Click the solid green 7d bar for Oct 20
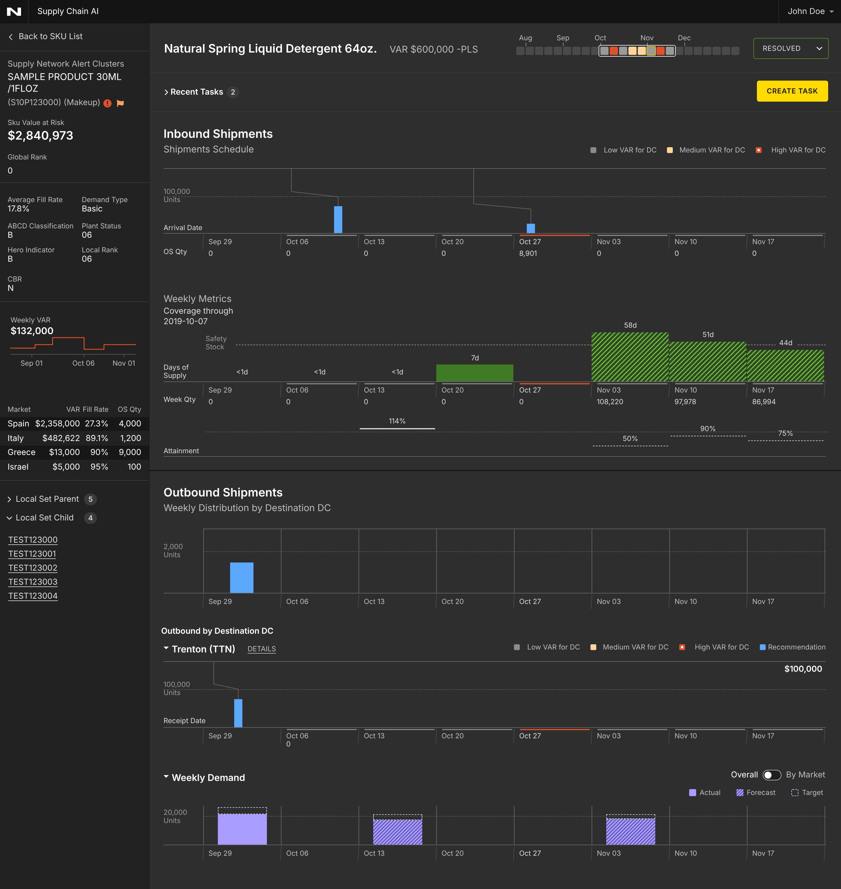This screenshot has height=889, width=841. tap(475, 373)
